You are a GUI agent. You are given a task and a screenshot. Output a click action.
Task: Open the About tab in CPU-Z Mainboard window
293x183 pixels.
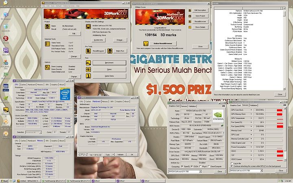click(127, 101)
